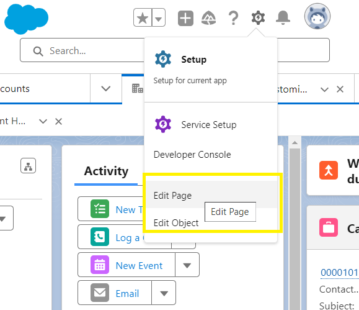Click the green New Task icon
The height and width of the screenshot is (310, 359).
(100, 209)
